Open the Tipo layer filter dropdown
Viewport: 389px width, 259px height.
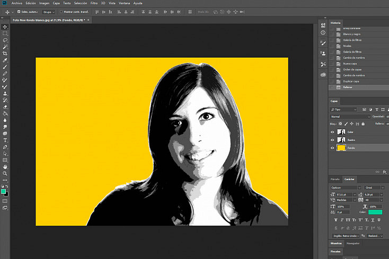click(343, 110)
